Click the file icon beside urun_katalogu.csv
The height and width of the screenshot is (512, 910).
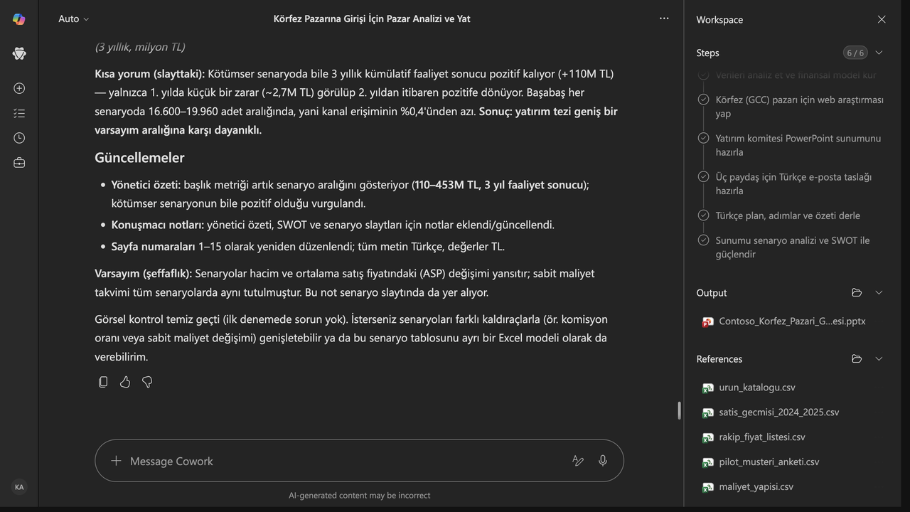coord(707,388)
